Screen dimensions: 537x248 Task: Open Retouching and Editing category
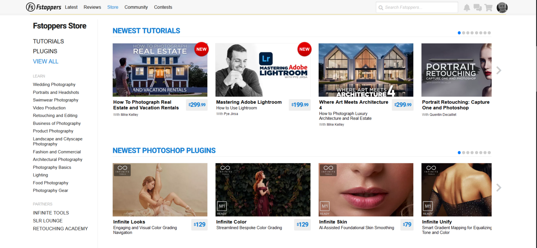(x=55, y=116)
